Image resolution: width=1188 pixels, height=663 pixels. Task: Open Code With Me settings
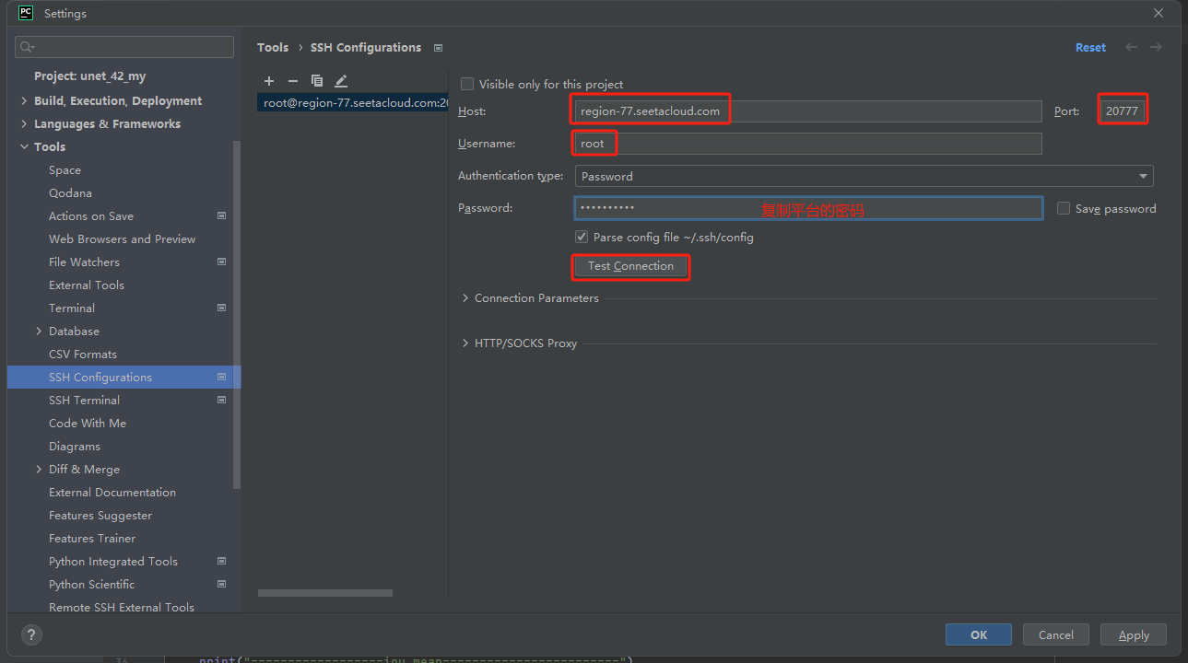tap(88, 424)
